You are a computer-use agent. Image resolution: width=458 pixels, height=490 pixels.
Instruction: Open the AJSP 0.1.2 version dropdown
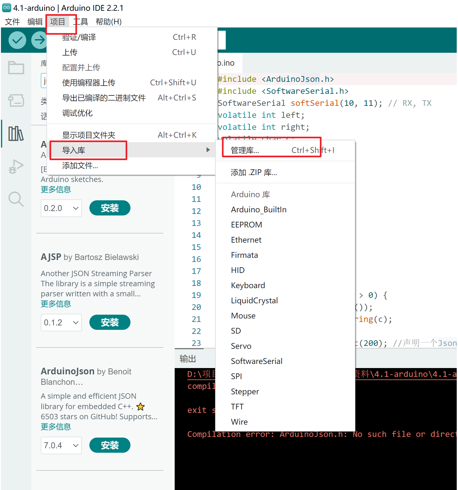click(x=61, y=323)
